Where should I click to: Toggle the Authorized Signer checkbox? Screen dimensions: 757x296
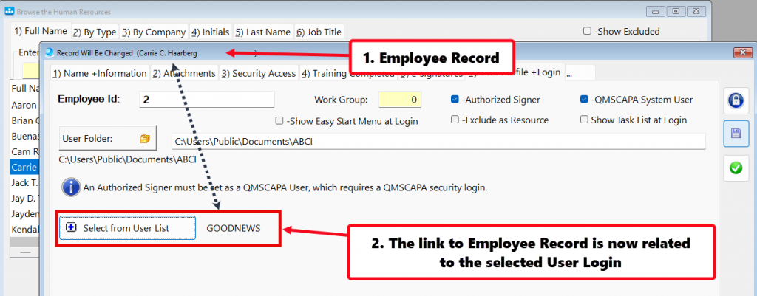tap(455, 100)
